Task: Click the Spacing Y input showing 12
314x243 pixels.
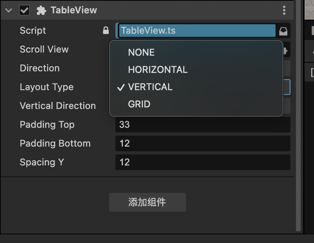Action: pos(203,162)
